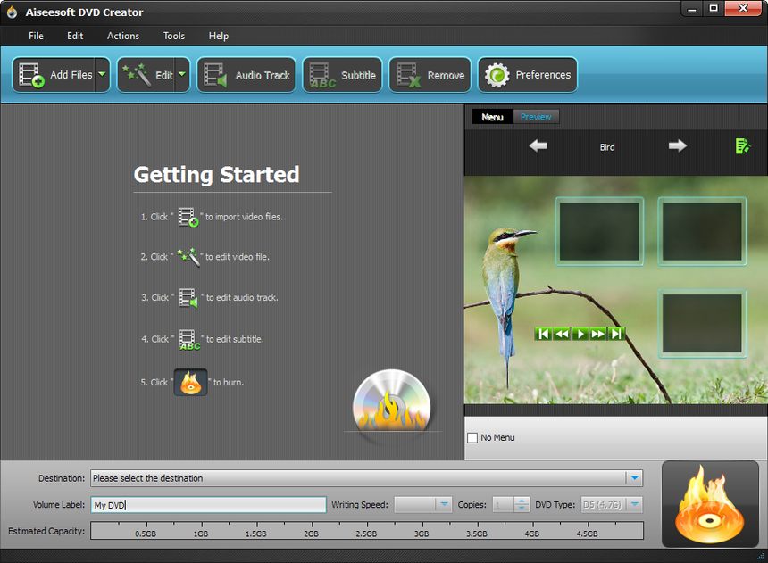
Task: Open the Actions menu
Action: pyautogui.click(x=122, y=36)
